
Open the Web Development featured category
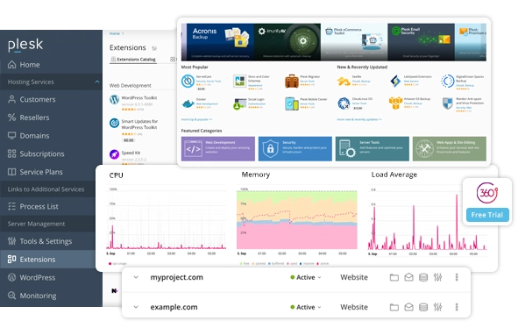[218, 149]
